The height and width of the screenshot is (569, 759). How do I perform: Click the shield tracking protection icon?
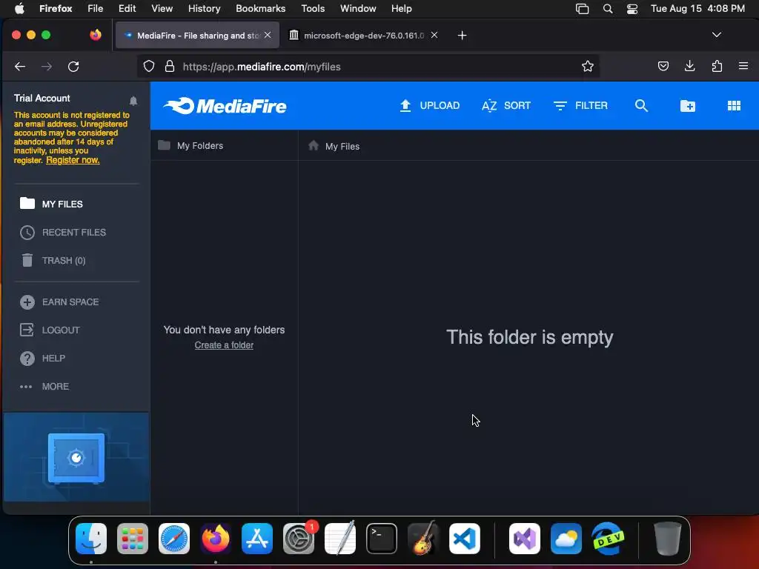click(148, 66)
